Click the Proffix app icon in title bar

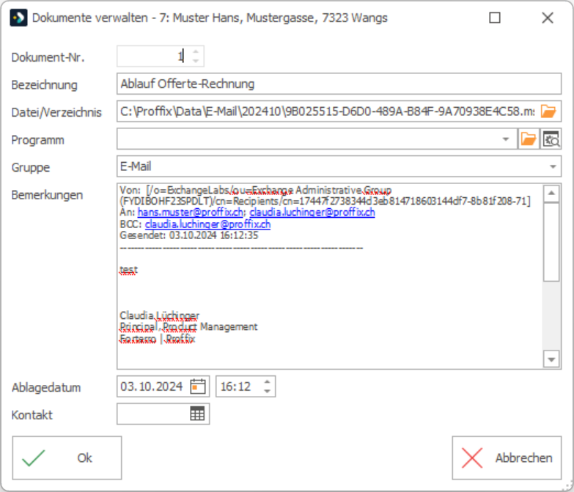[18, 18]
